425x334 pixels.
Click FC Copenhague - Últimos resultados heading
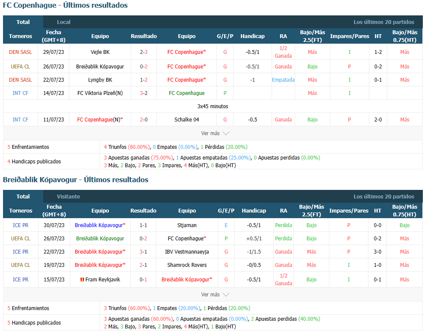[x=65, y=5]
